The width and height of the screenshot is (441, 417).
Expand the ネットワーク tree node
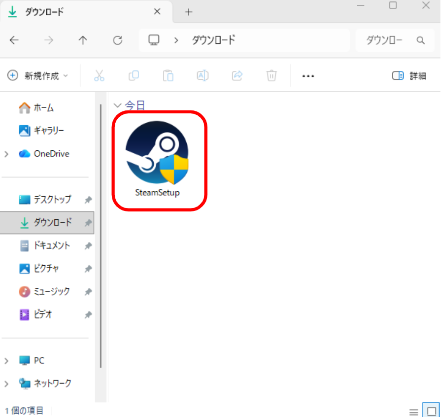pos(6,384)
